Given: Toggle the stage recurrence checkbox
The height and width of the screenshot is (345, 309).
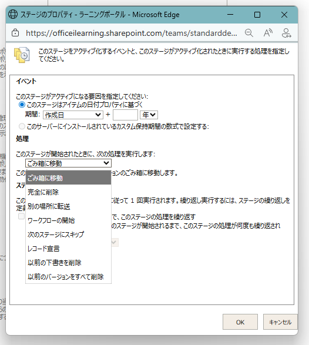Looking at the screenshot, I should [x=21, y=216].
